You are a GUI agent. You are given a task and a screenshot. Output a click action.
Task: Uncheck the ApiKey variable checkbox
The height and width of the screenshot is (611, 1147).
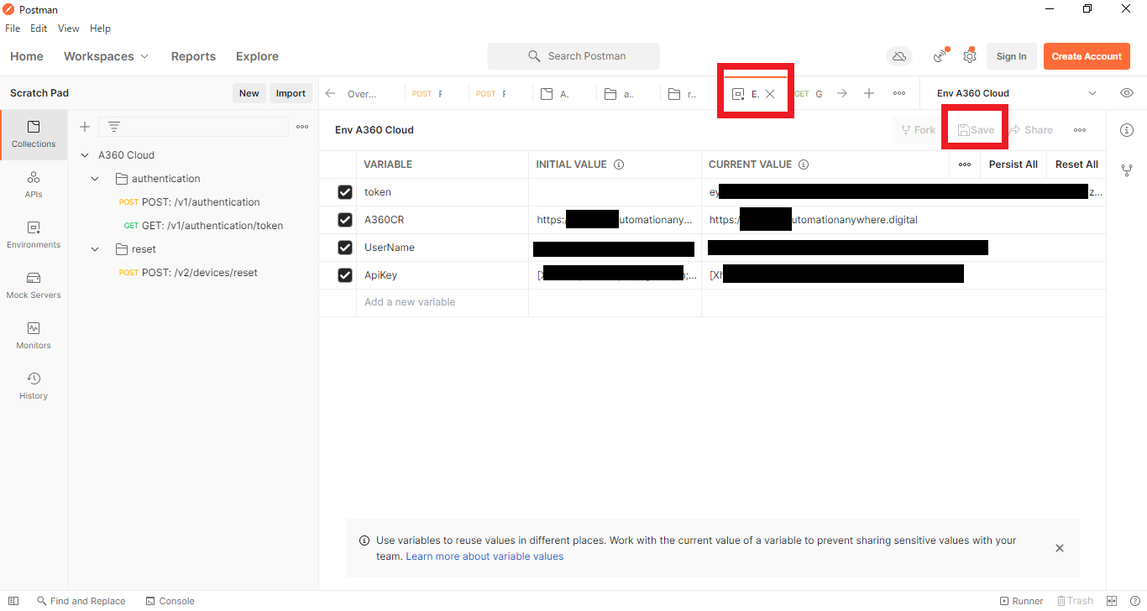(344, 275)
